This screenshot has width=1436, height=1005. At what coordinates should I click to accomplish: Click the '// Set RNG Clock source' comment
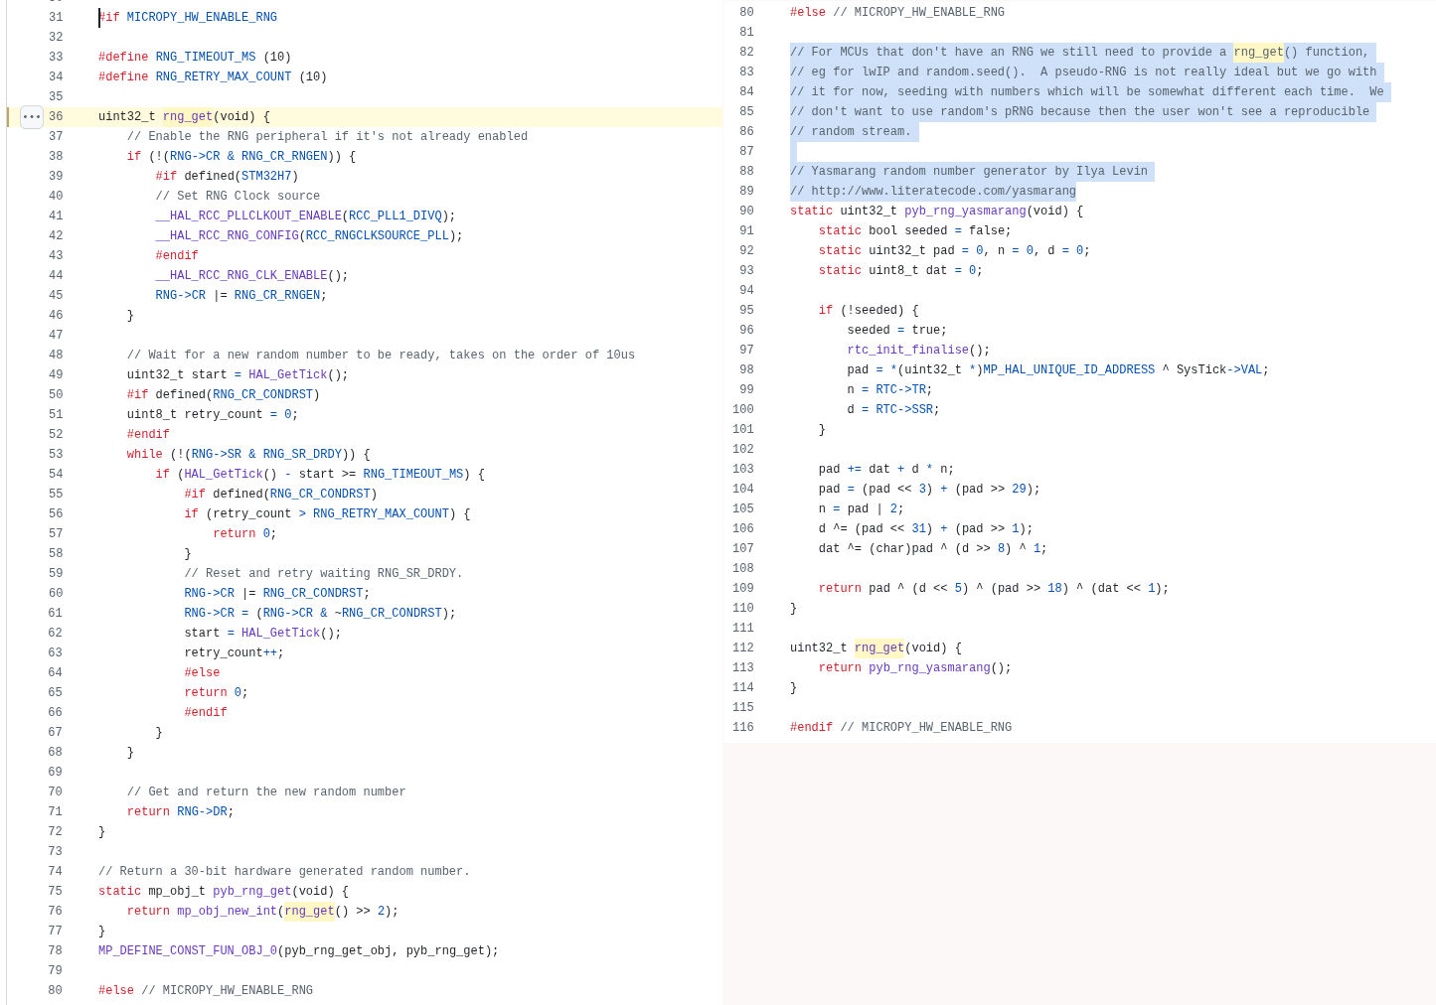pos(238,196)
